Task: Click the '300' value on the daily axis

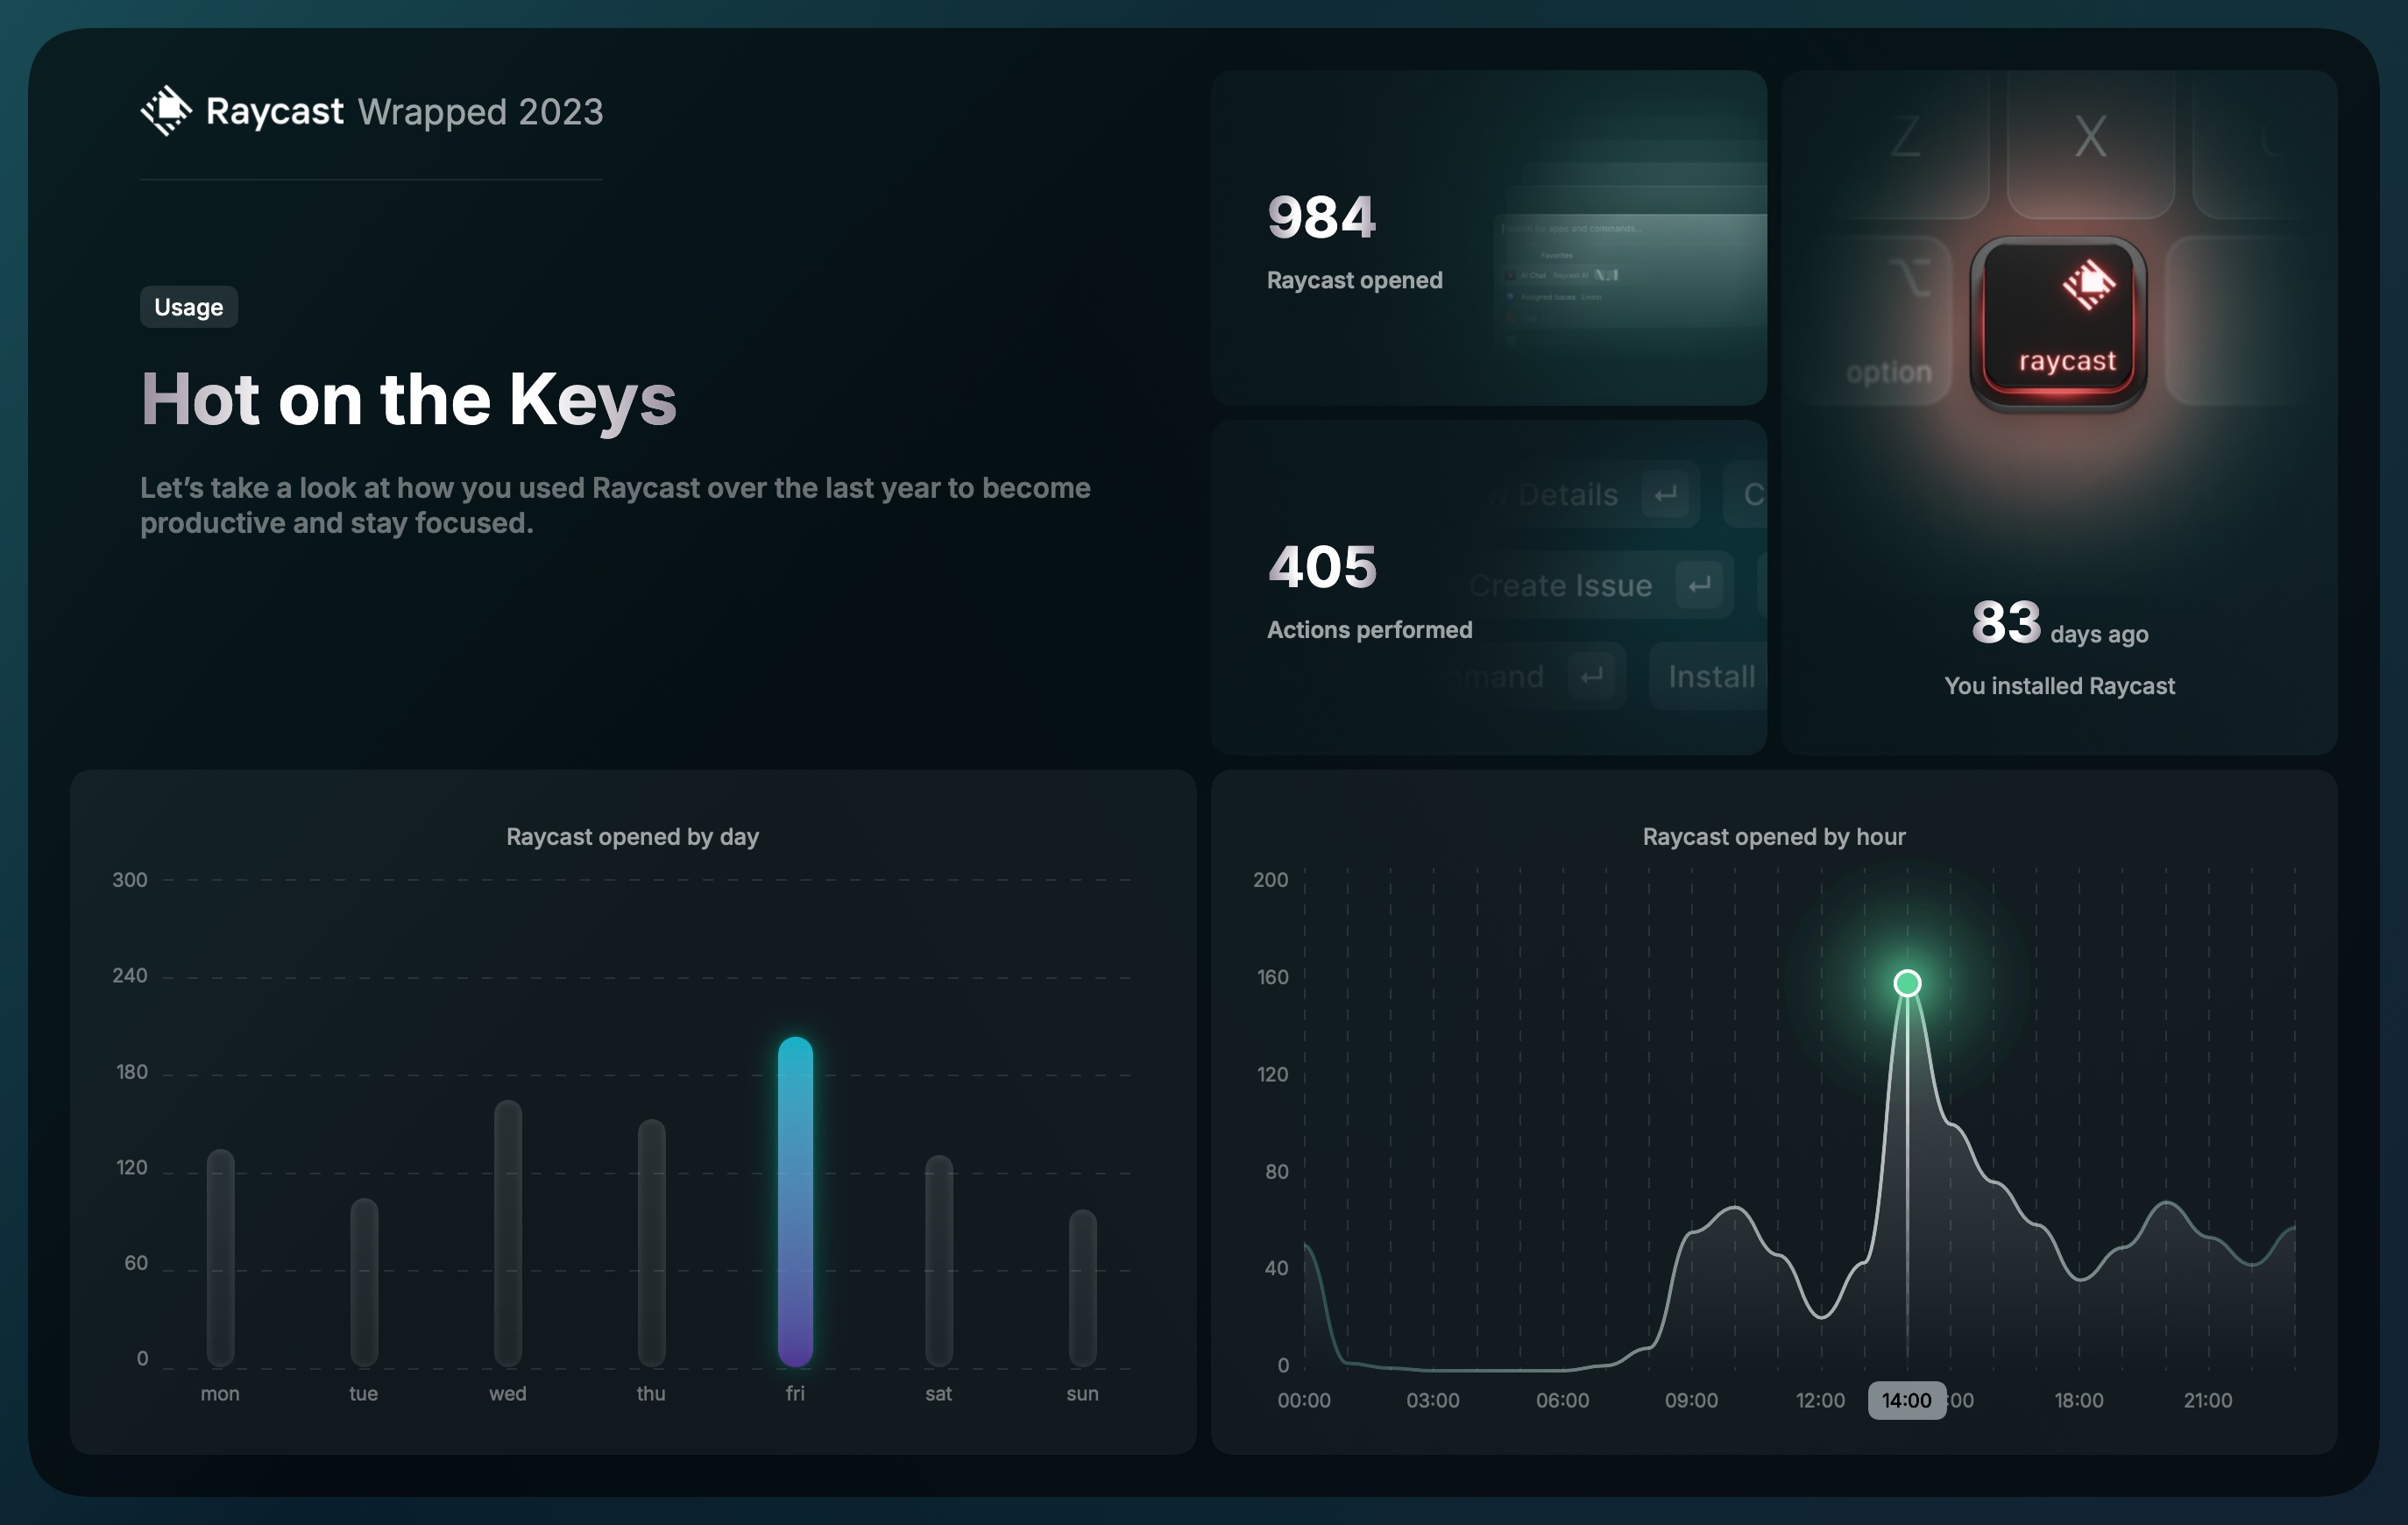Action: [x=129, y=879]
